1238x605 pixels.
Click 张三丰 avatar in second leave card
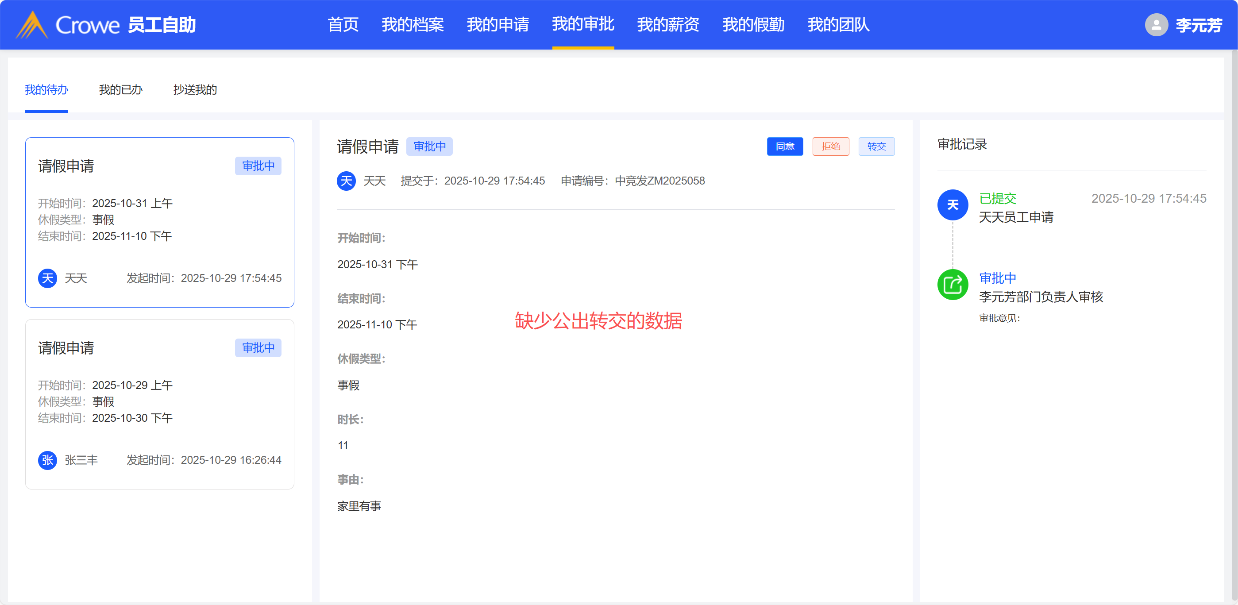point(47,460)
